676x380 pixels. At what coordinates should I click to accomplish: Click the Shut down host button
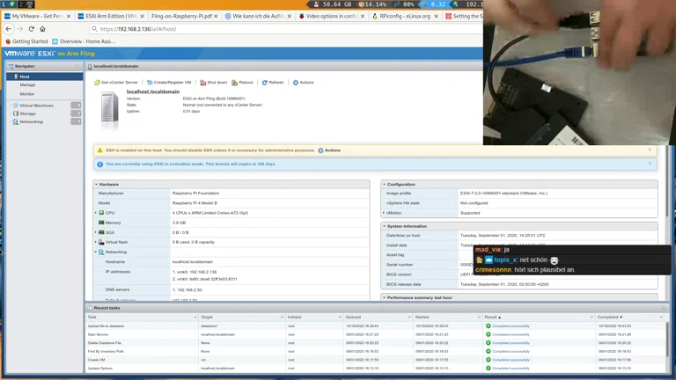point(213,83)
